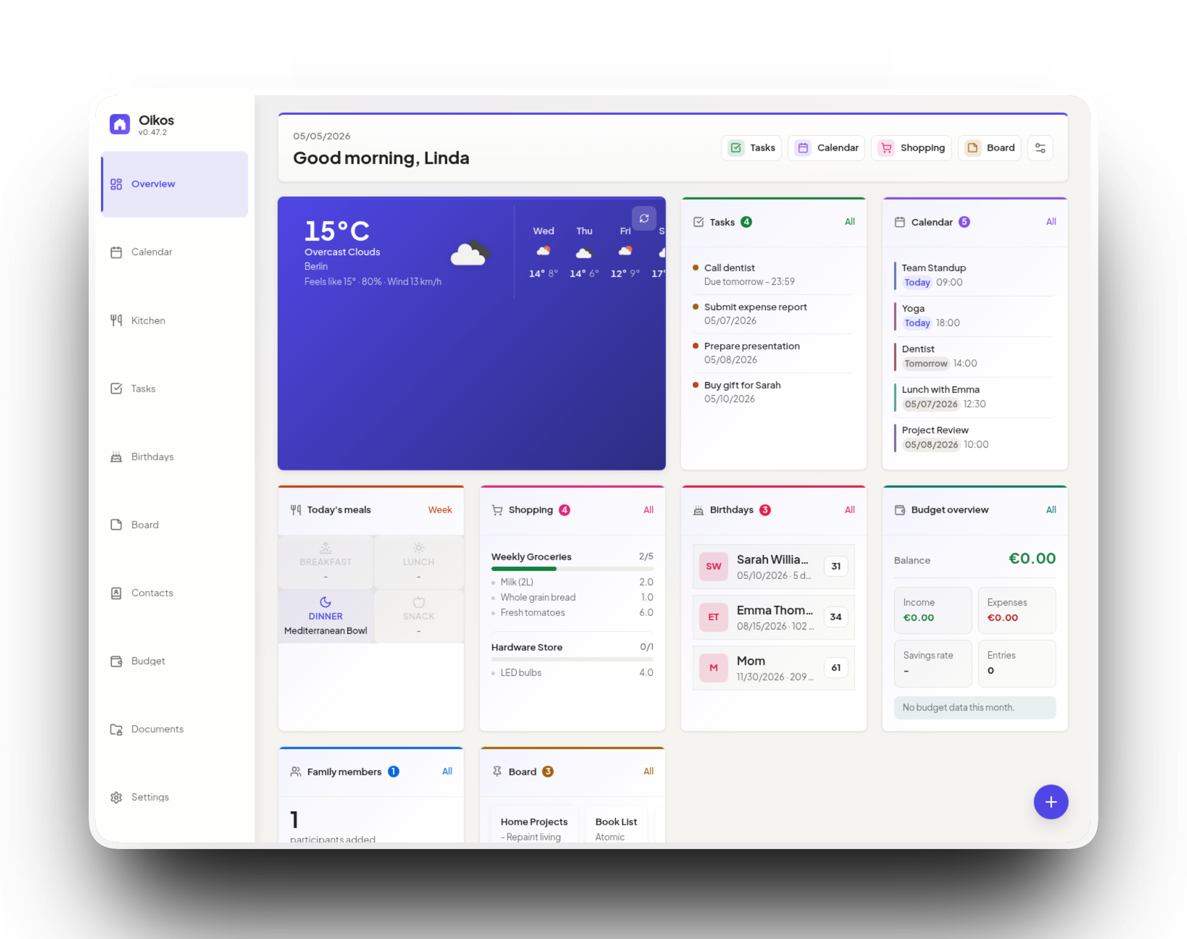The image size is (1187, 939).
Task: Open Calendar in the sidebar
Action: point(174,252)
